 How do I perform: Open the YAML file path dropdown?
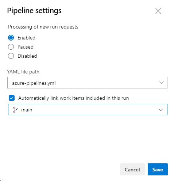(87, 83)
